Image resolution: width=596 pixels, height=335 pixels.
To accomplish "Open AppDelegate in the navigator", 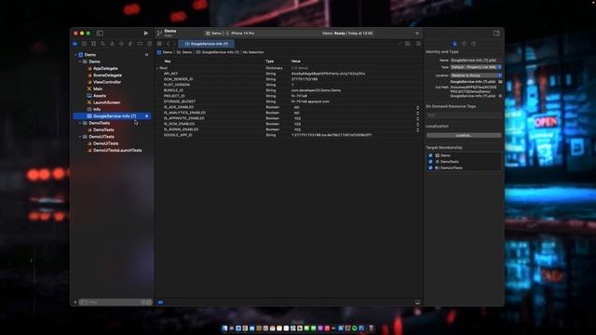I will (x=105, y=68).
